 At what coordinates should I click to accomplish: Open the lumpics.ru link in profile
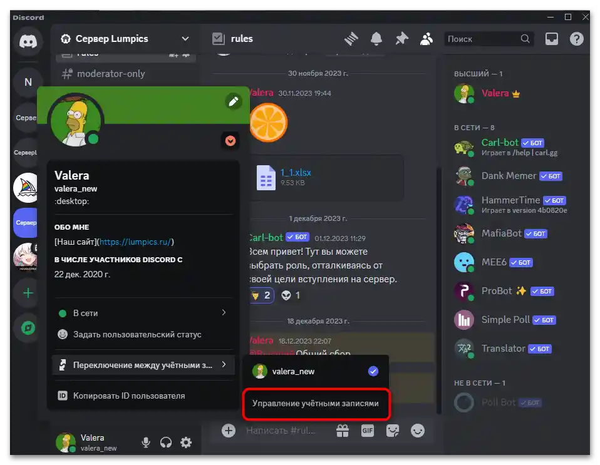click(135, 242)
